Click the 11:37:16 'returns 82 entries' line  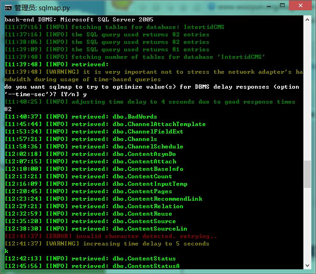pyautogui.click(x=107, y=35)
